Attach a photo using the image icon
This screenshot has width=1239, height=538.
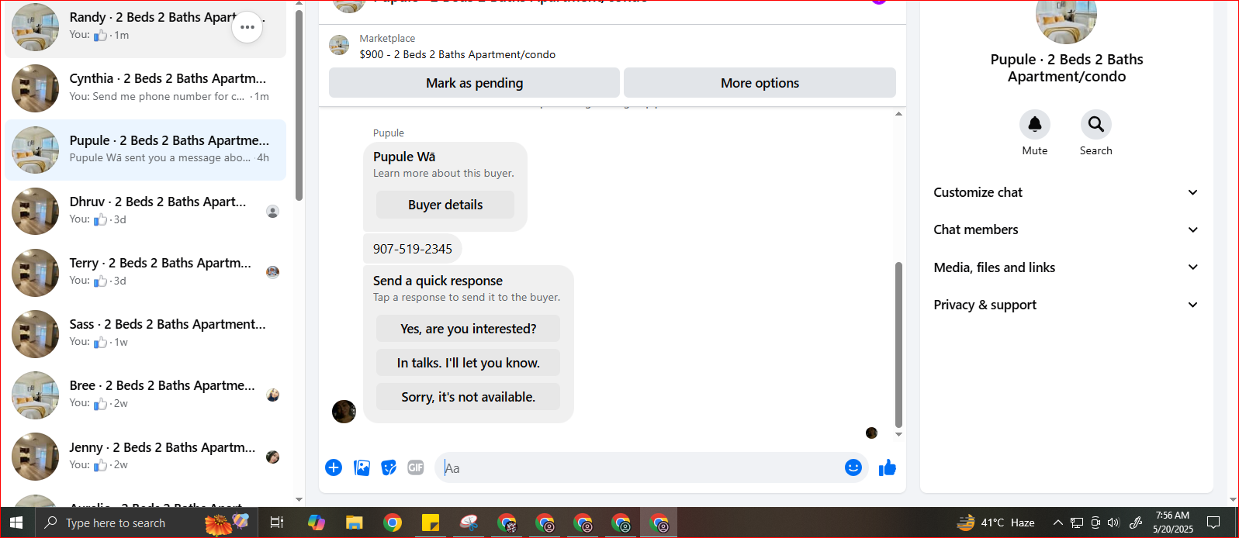[x=362, y=467]
